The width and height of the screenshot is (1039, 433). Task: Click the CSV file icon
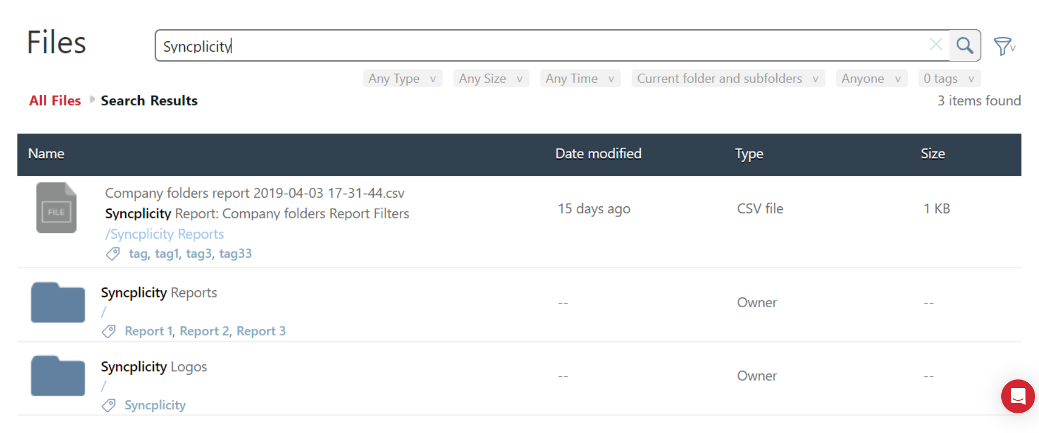56,207
